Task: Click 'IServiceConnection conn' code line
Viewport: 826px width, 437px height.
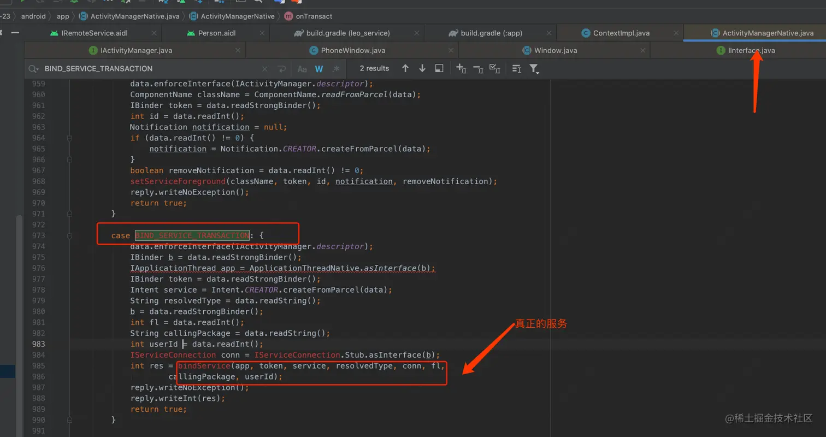Action: [285, 355]
